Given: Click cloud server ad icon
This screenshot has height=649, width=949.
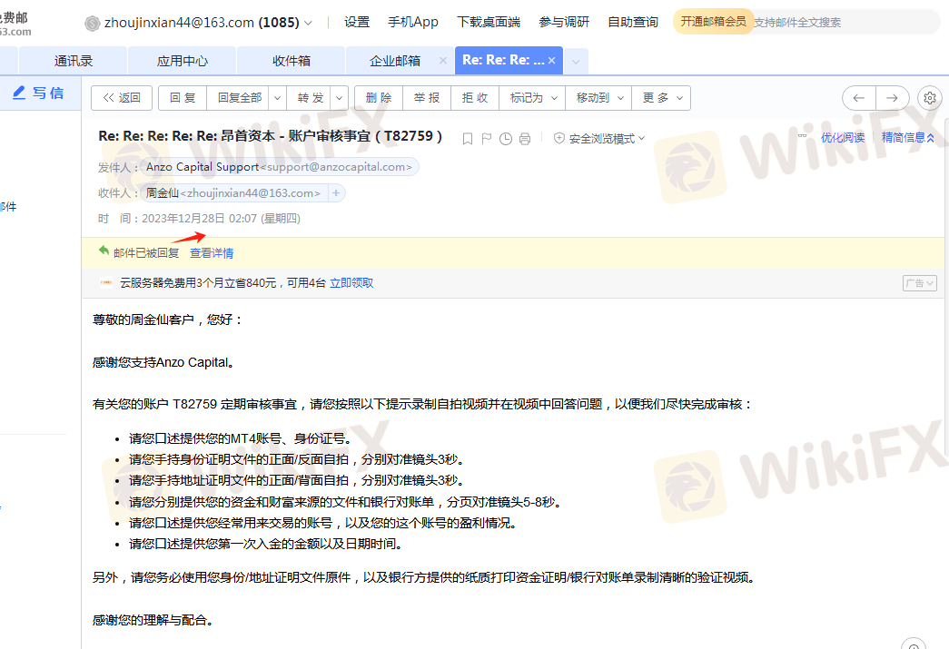Looking at the screenshot, I should point(106,282).
